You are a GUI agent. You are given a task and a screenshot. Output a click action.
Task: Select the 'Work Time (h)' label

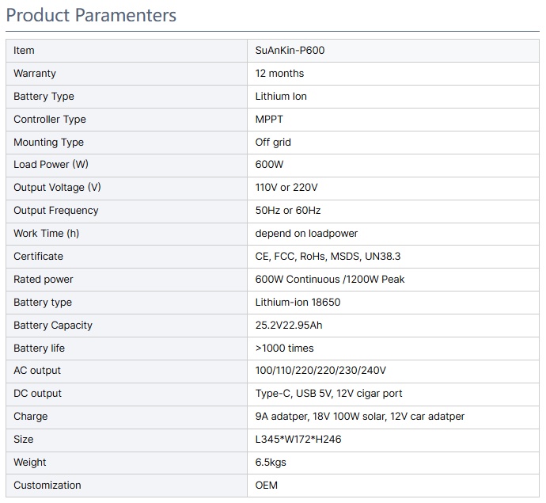click(x=47, y=234)
